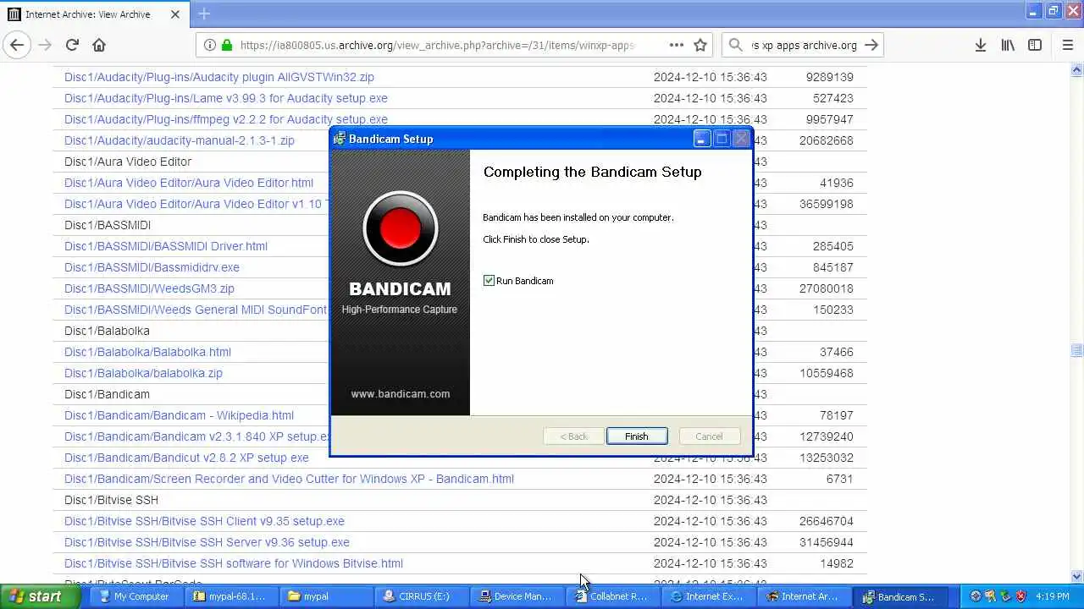The height and width of the screenshot is (609, 1084).
Task: Open Audacity plugin AllGVSTWin32.zip link
Action: [219, 77]
